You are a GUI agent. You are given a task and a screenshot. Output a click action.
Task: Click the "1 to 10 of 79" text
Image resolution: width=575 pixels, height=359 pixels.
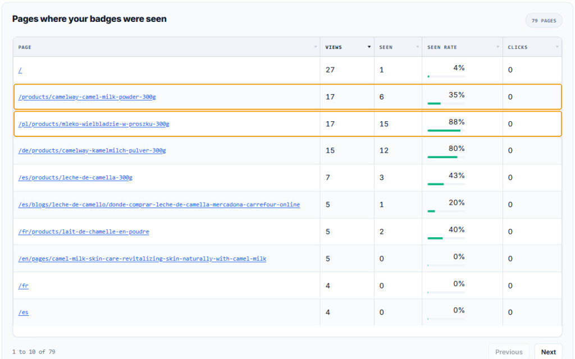click(34, 352)
